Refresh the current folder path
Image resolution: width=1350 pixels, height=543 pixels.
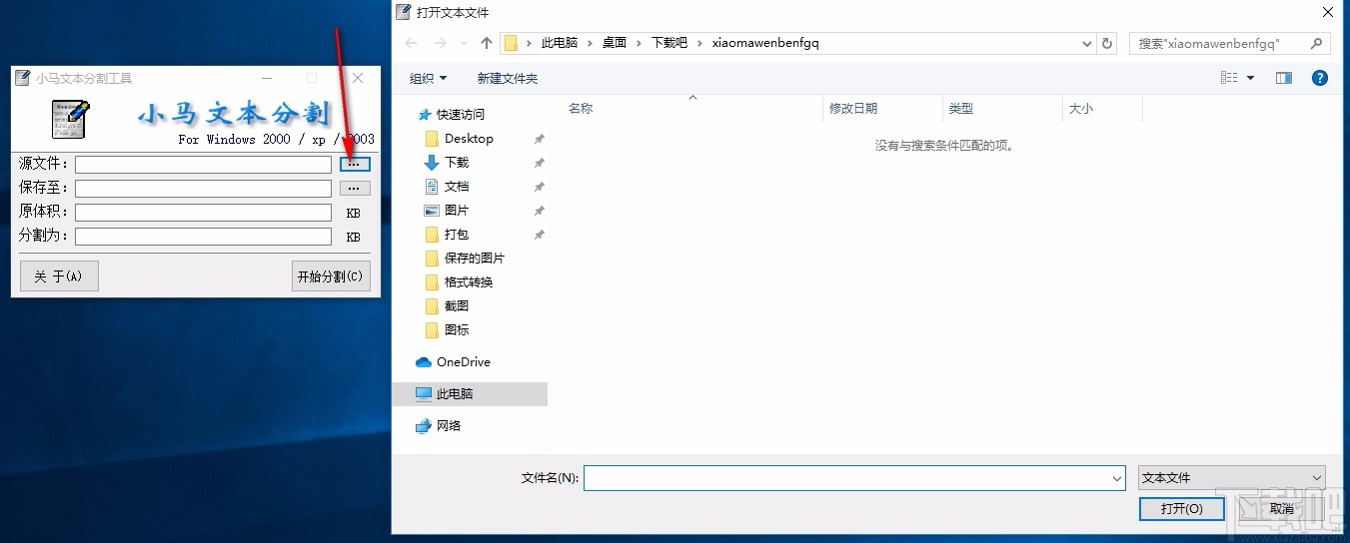pyautogui.click(x=1106, y=43)
